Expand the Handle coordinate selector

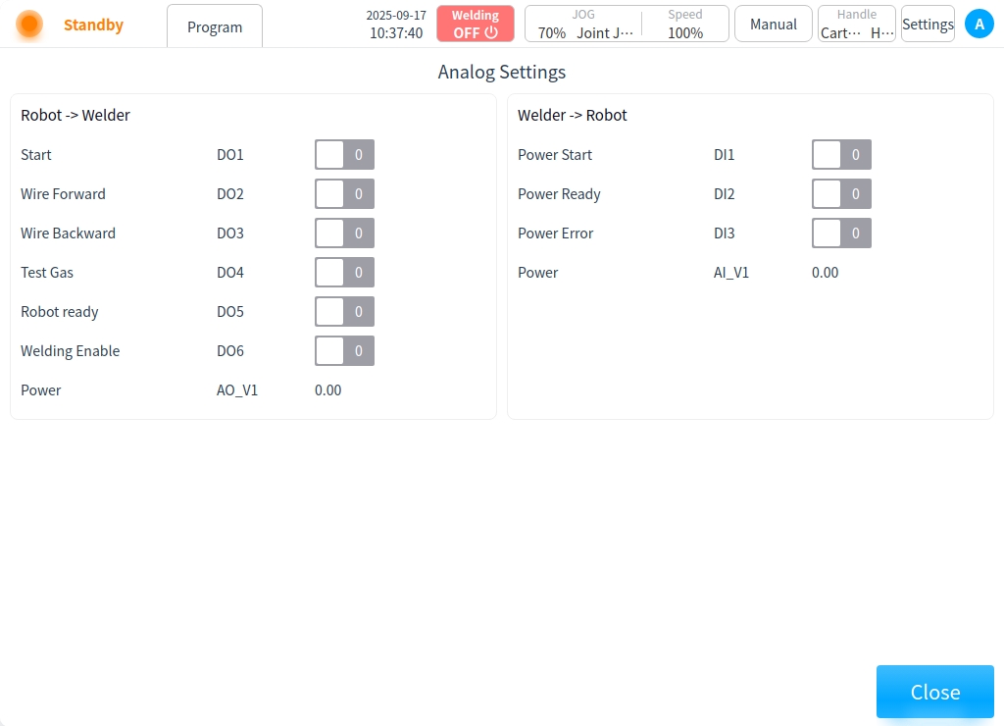857,25
